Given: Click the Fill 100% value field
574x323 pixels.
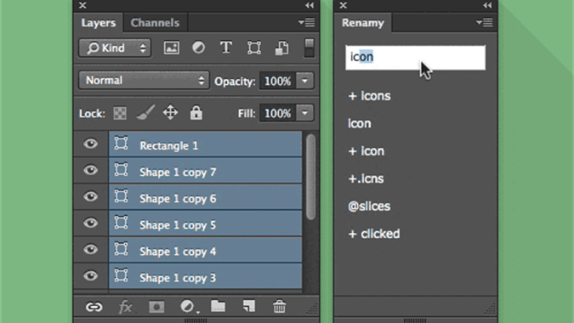Looking at the screenshot, I should [x=277, y=113].
